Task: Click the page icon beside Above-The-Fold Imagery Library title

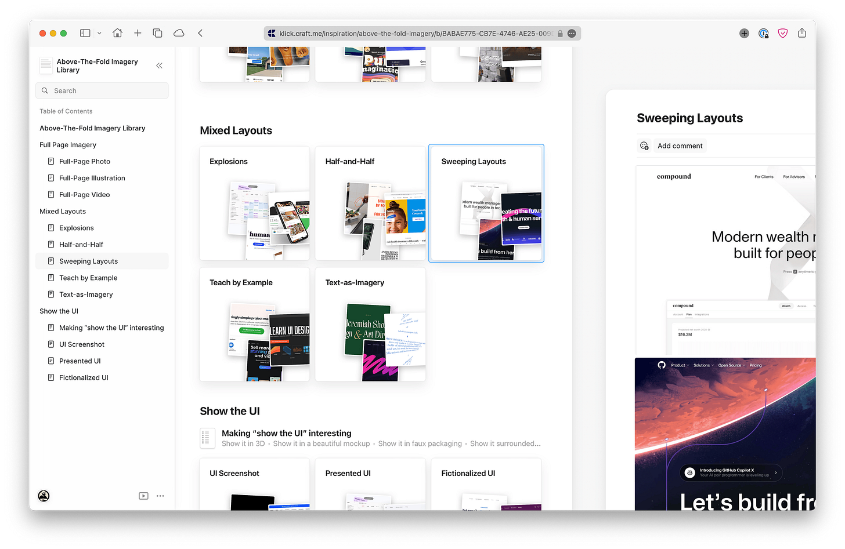Action: click(46, 66)
